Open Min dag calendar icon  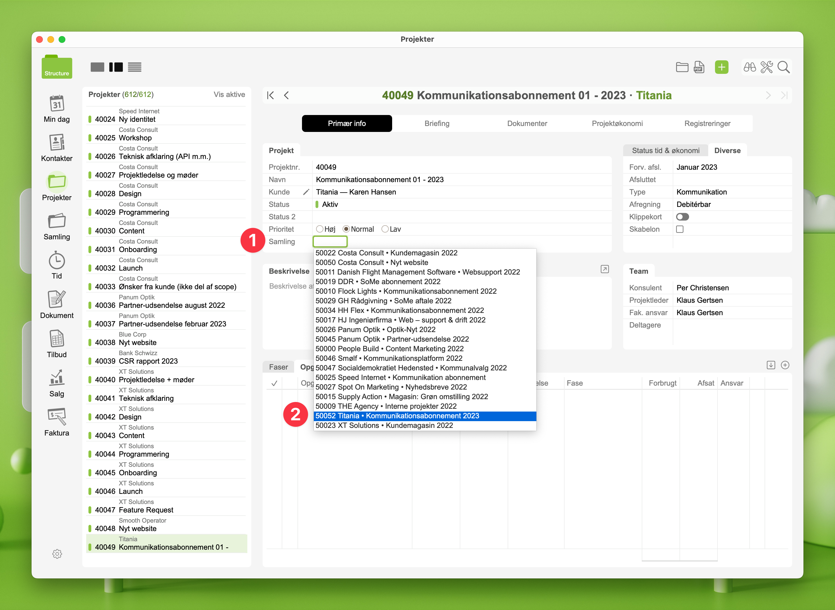click(x=56, y=104)
